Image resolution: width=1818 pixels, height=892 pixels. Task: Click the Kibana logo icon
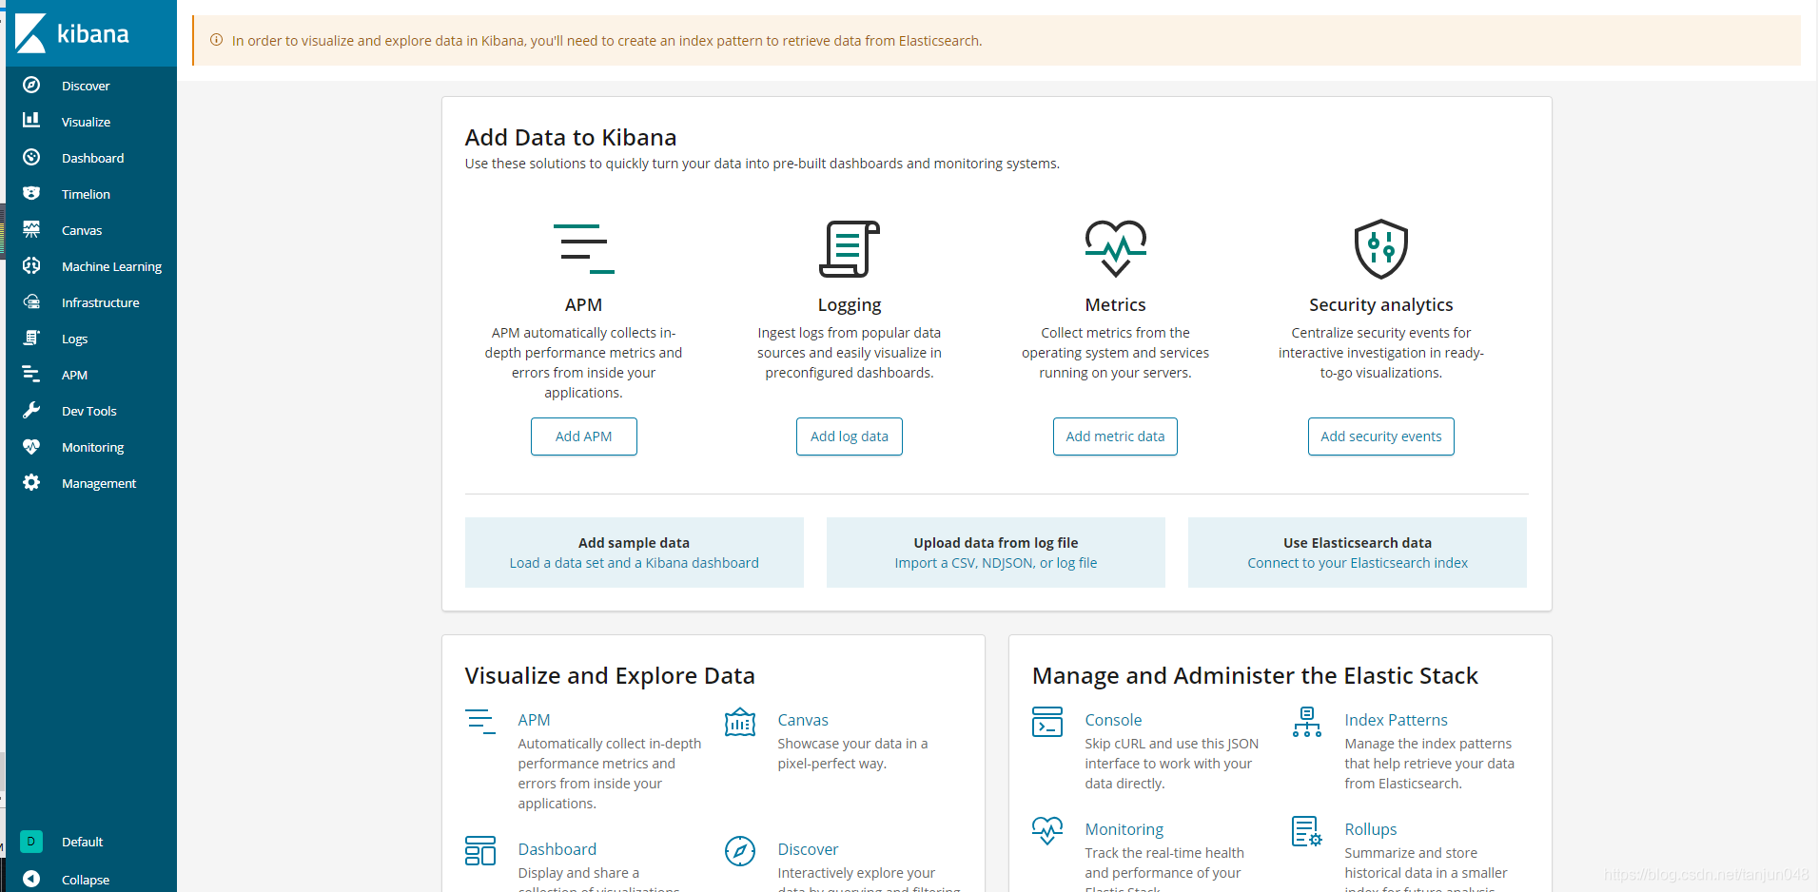pyautogui.click(x=30, y=33)
